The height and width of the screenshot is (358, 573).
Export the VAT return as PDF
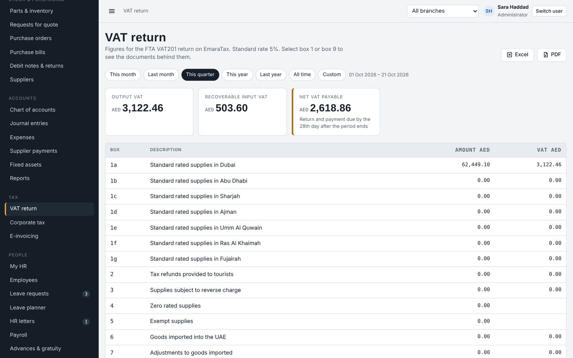pos(552,55)
